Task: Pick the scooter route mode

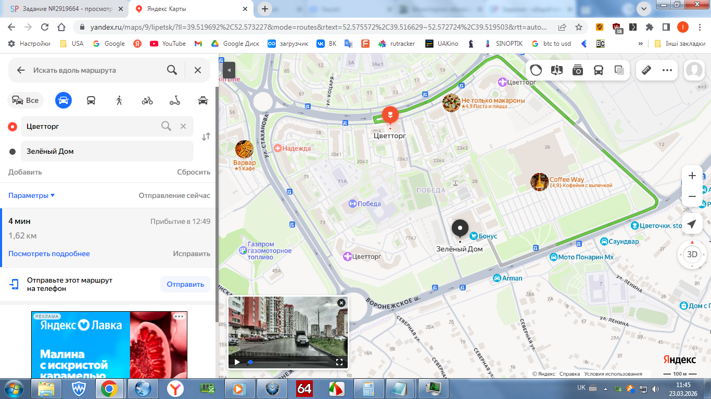Action: click(x=175, y=100)
